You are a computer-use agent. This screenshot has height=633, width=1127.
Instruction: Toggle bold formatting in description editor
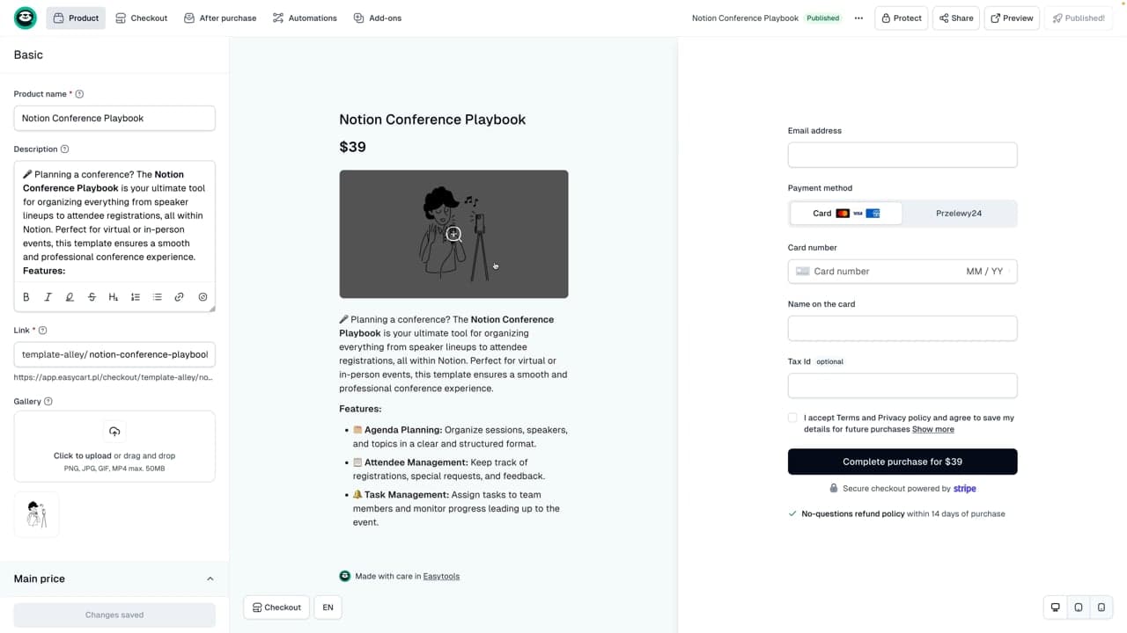click(x=26, y=297)
